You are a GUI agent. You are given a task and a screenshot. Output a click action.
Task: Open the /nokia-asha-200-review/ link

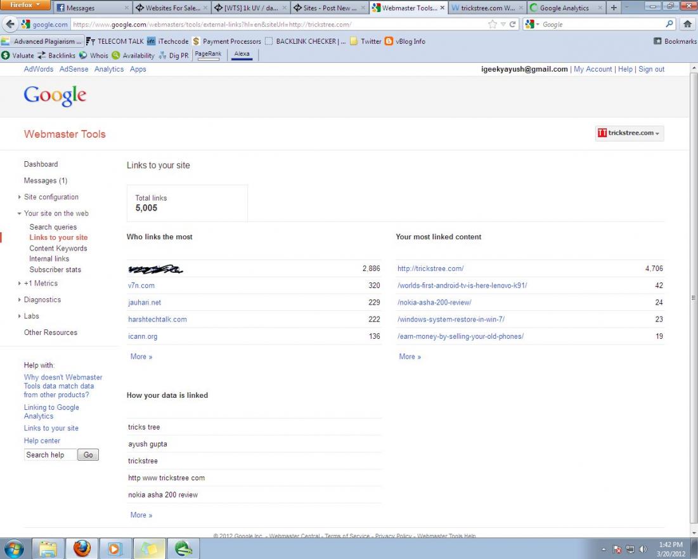tap(434, 303)
